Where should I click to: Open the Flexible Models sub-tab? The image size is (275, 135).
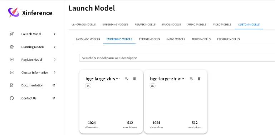pos(229,39)
